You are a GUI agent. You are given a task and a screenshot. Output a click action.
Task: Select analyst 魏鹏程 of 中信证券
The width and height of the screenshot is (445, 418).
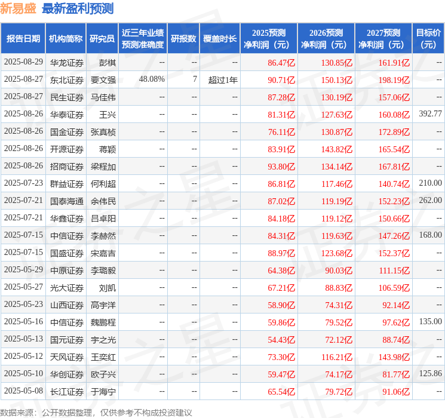click(103, 322)
